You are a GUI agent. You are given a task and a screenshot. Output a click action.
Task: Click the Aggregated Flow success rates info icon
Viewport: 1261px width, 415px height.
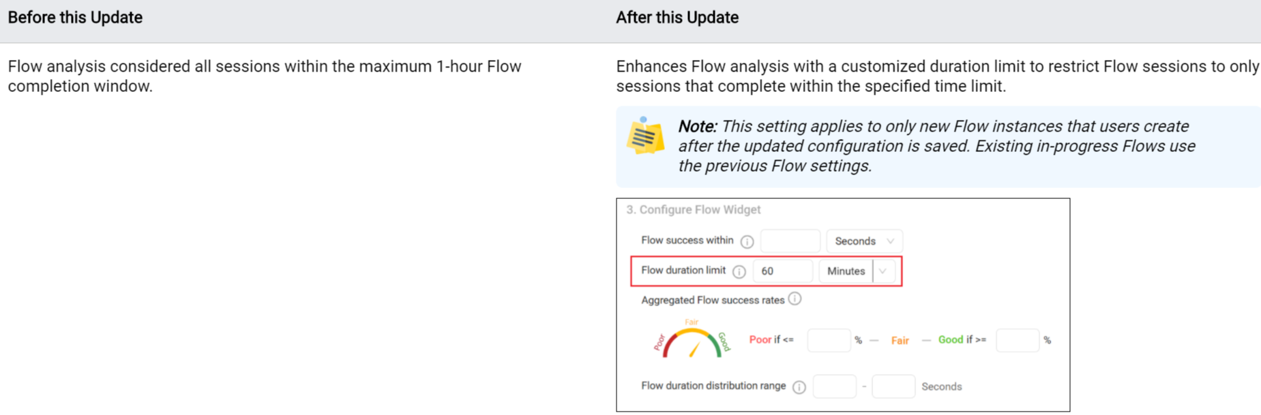pyautogui.click(x=795, y=299)
